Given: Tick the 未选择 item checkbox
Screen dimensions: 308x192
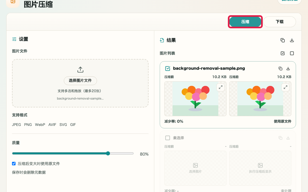Looking at the screenshot, I should (x=168, y=138).
